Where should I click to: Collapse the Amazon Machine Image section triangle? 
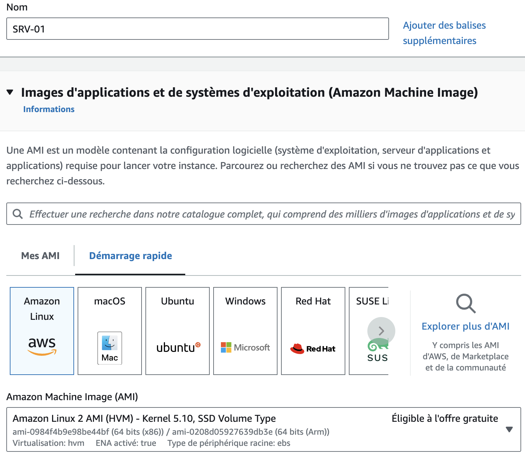pyautogui.click(x=10, y=93)
